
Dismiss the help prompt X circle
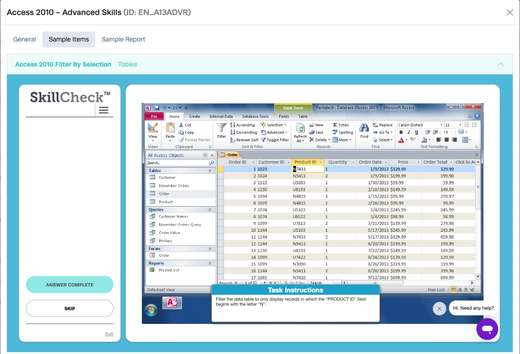coord(439,308)
